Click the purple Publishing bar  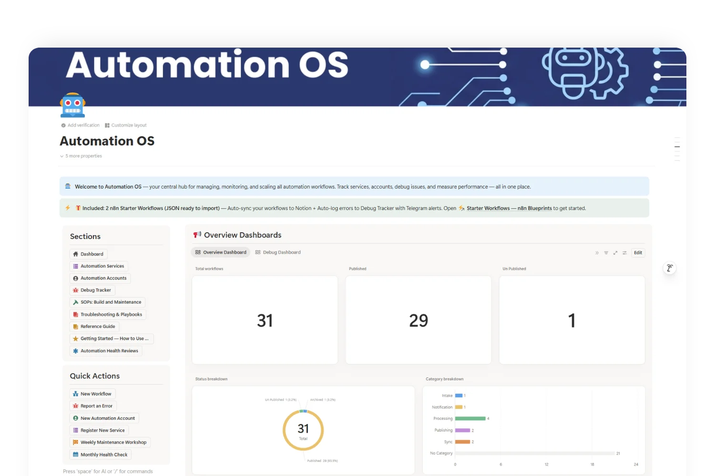tap(462, 430)
